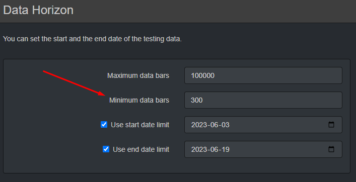
Task: Open the end date calendar picker icon
Action: click(331, 149)
